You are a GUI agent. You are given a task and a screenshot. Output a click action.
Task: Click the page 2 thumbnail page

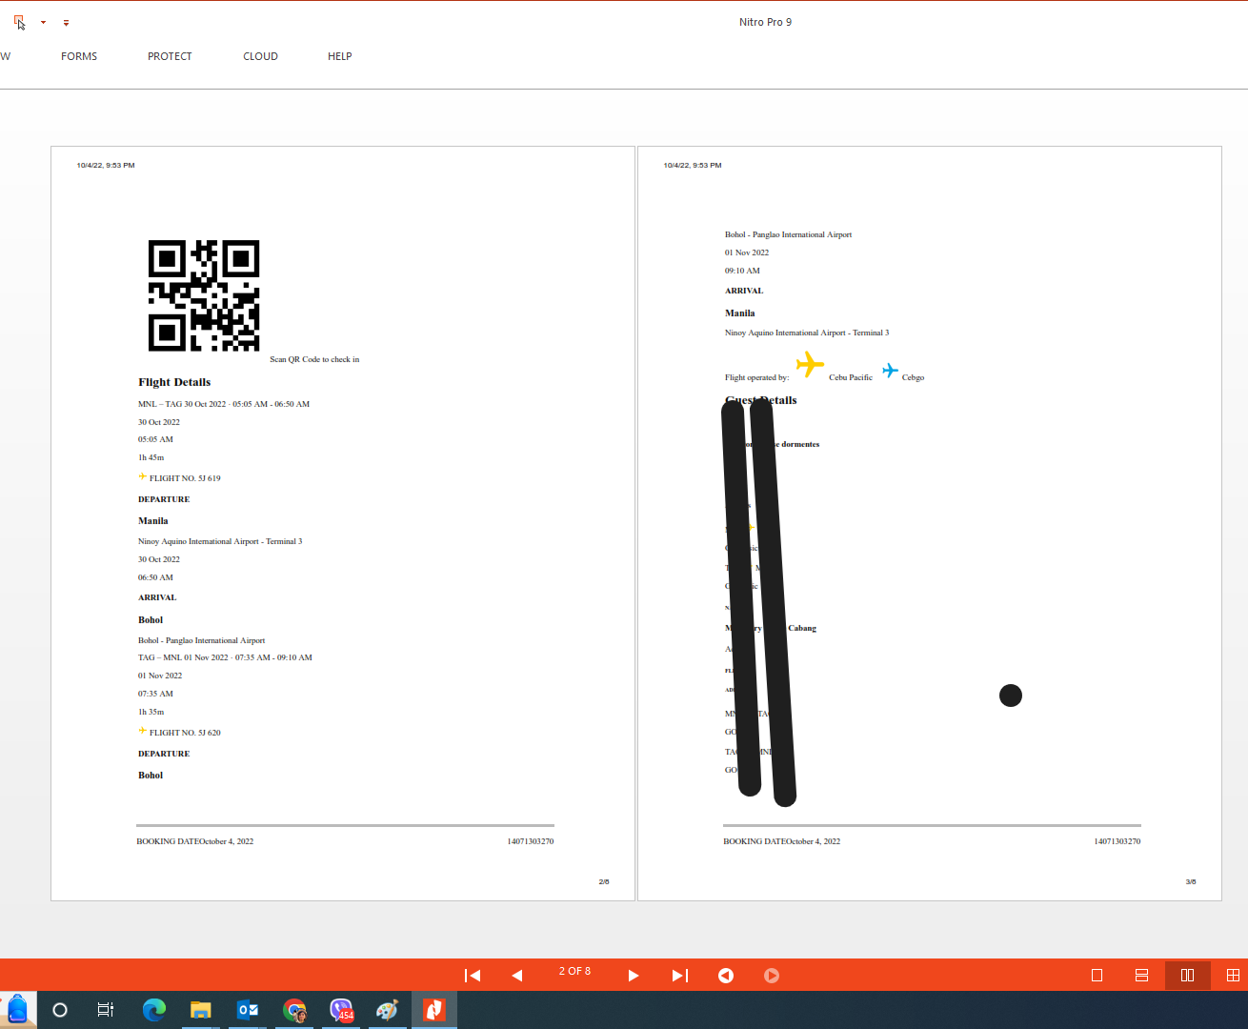click(343, 523)
